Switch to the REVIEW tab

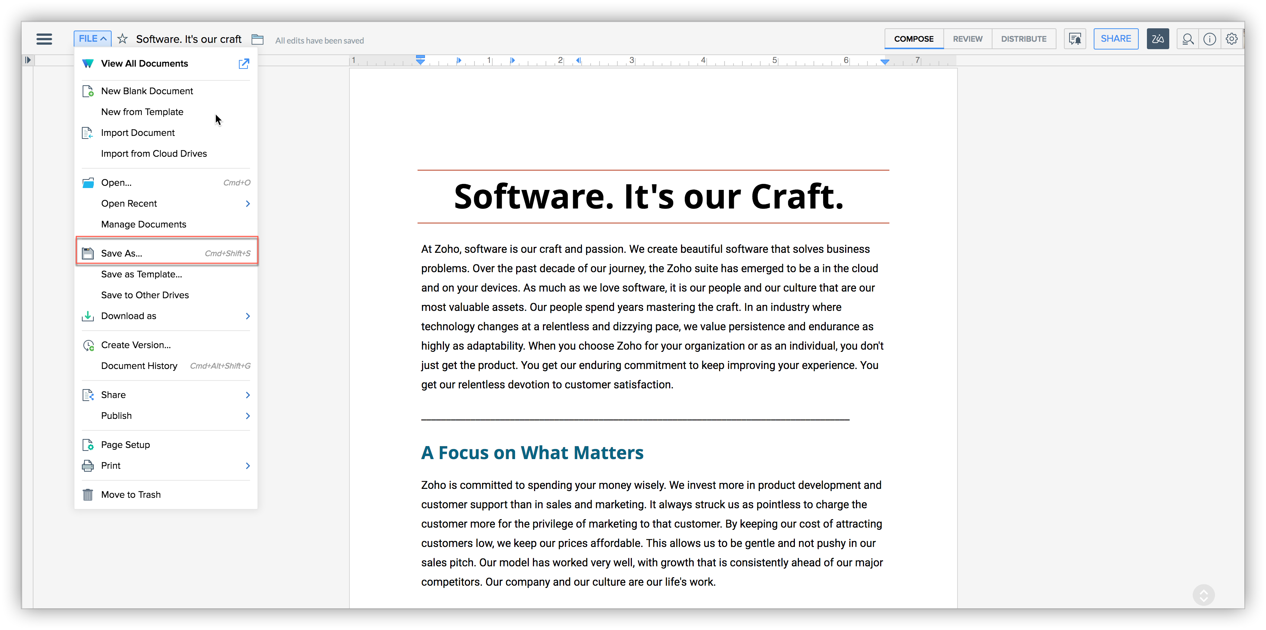point(967,39)
